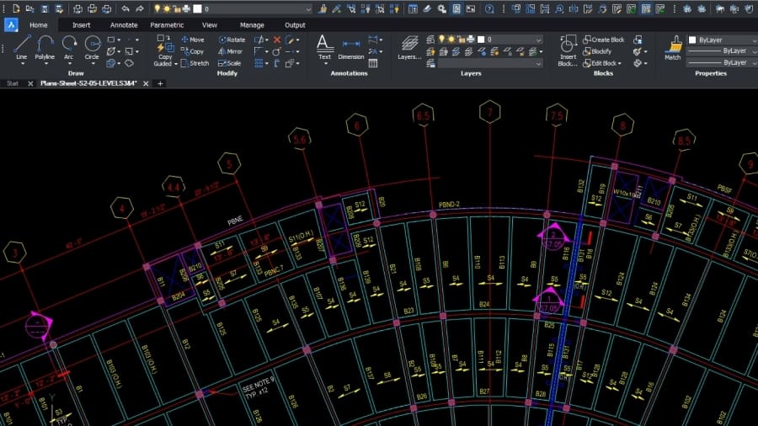Toggle layer on/off bulb in Layers panel
758x426 pixels.
[441, 39]
